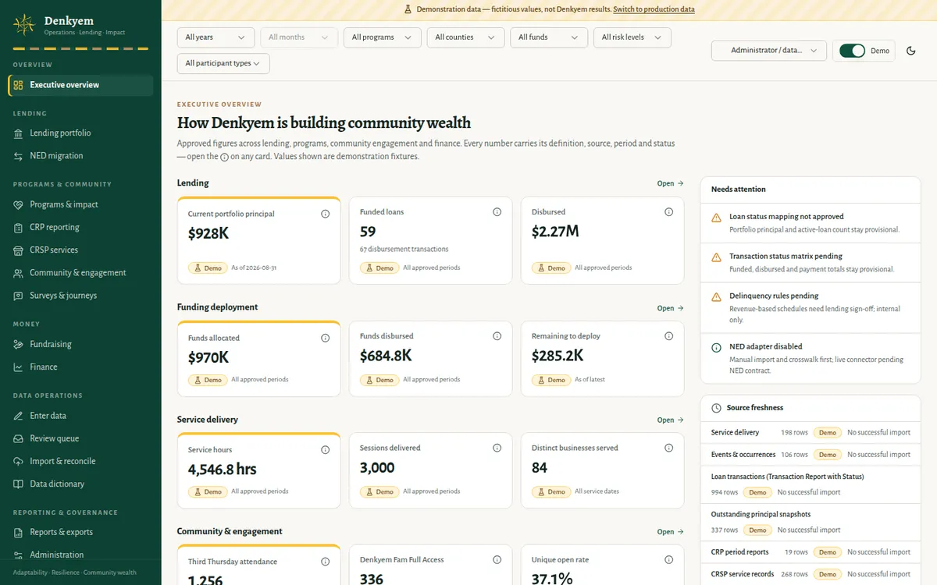Open the Service delivery section link
This screenshot has height=585, width=937.
pyautogui.click(x=670, y=420)
